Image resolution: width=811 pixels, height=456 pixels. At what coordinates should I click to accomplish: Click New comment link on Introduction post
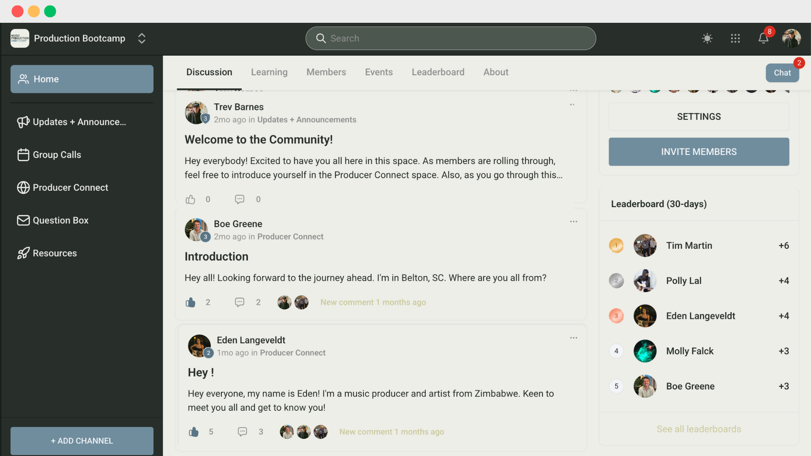[x=373, y=302]
